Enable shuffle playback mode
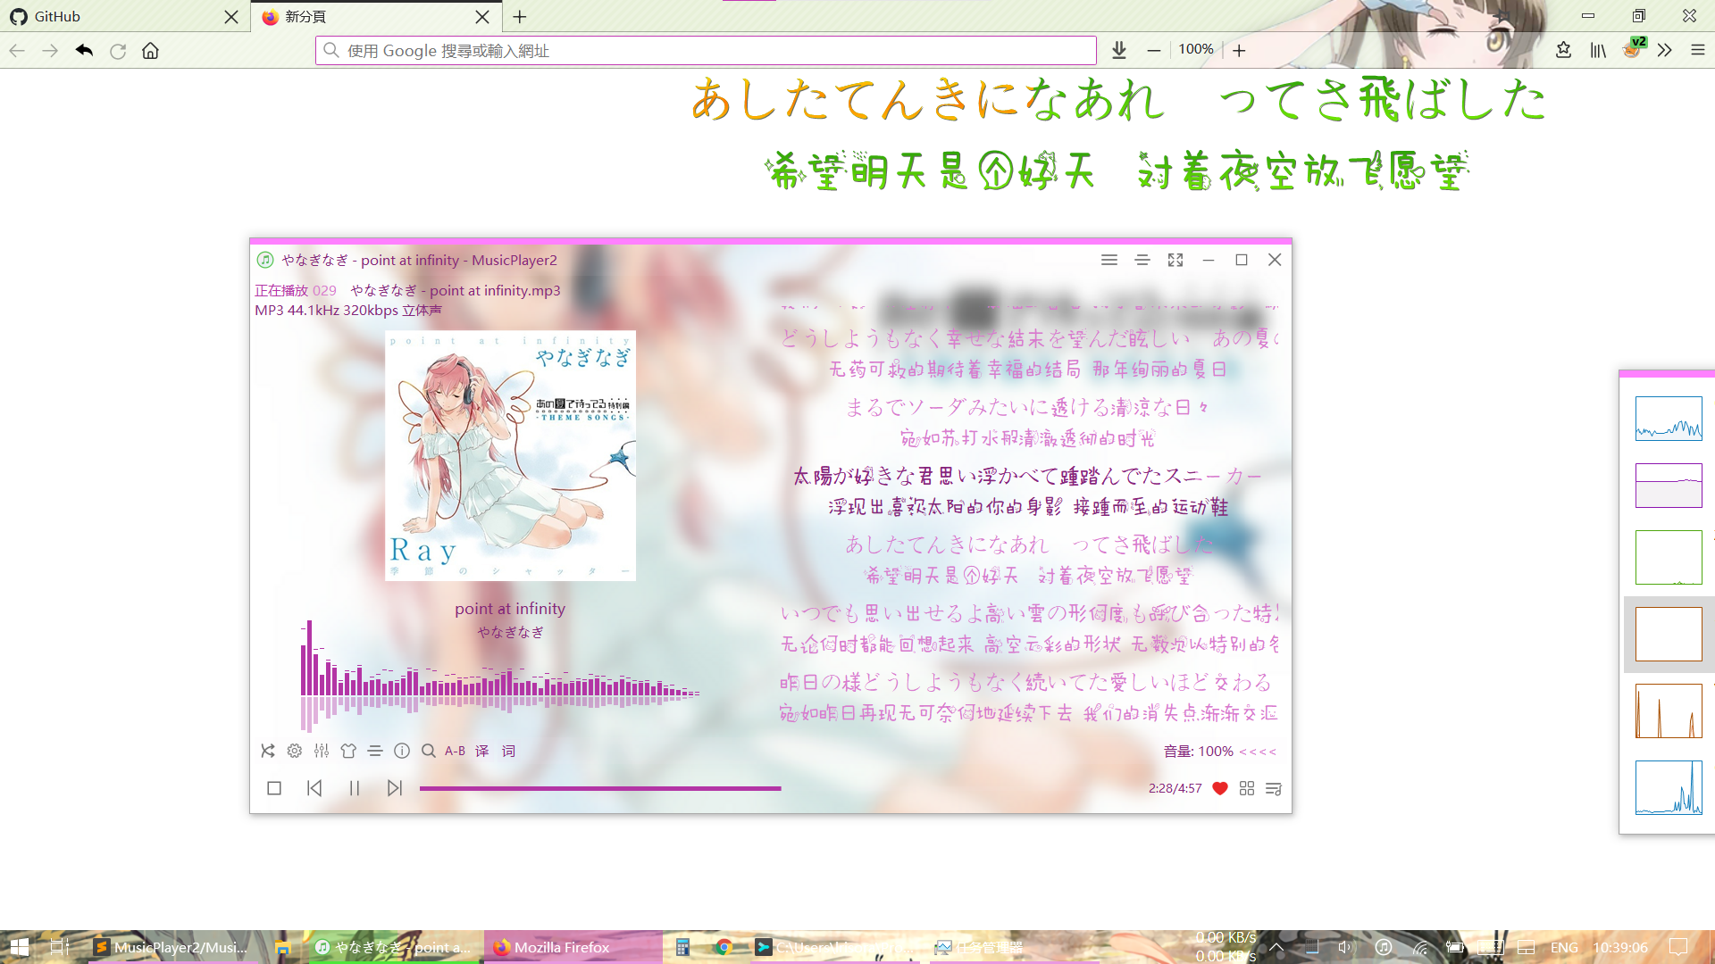The image size is (1715, 964). (x=267, y=751)
